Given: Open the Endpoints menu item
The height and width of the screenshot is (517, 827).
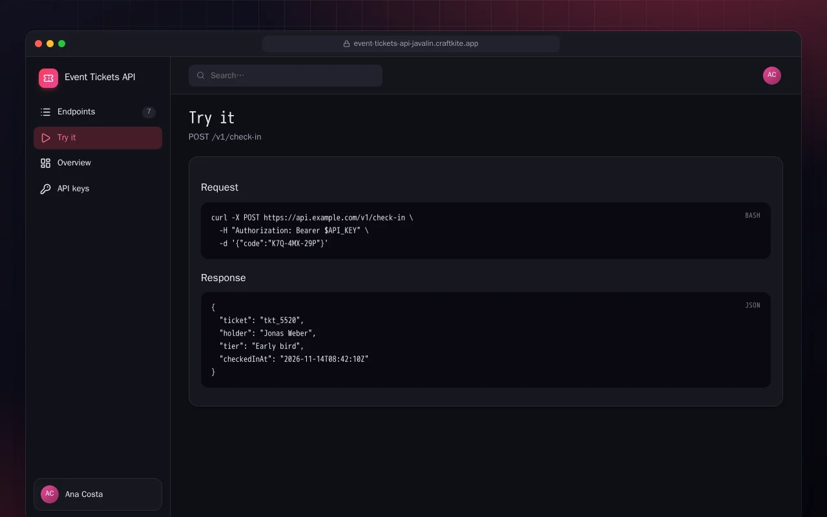Looking at the screenshot, I should pos(98,112).
